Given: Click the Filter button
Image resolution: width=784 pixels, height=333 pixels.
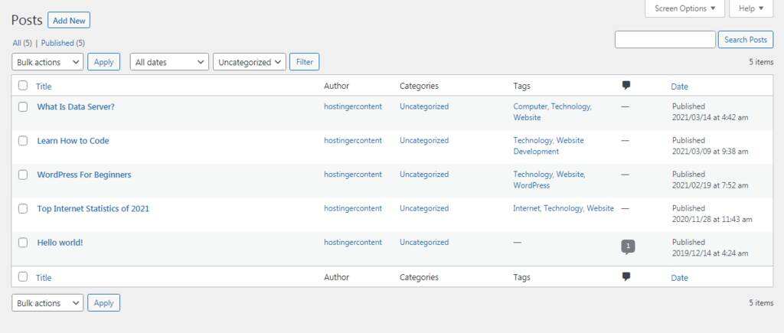Looking at the screenshot, I should click(304, 62).
